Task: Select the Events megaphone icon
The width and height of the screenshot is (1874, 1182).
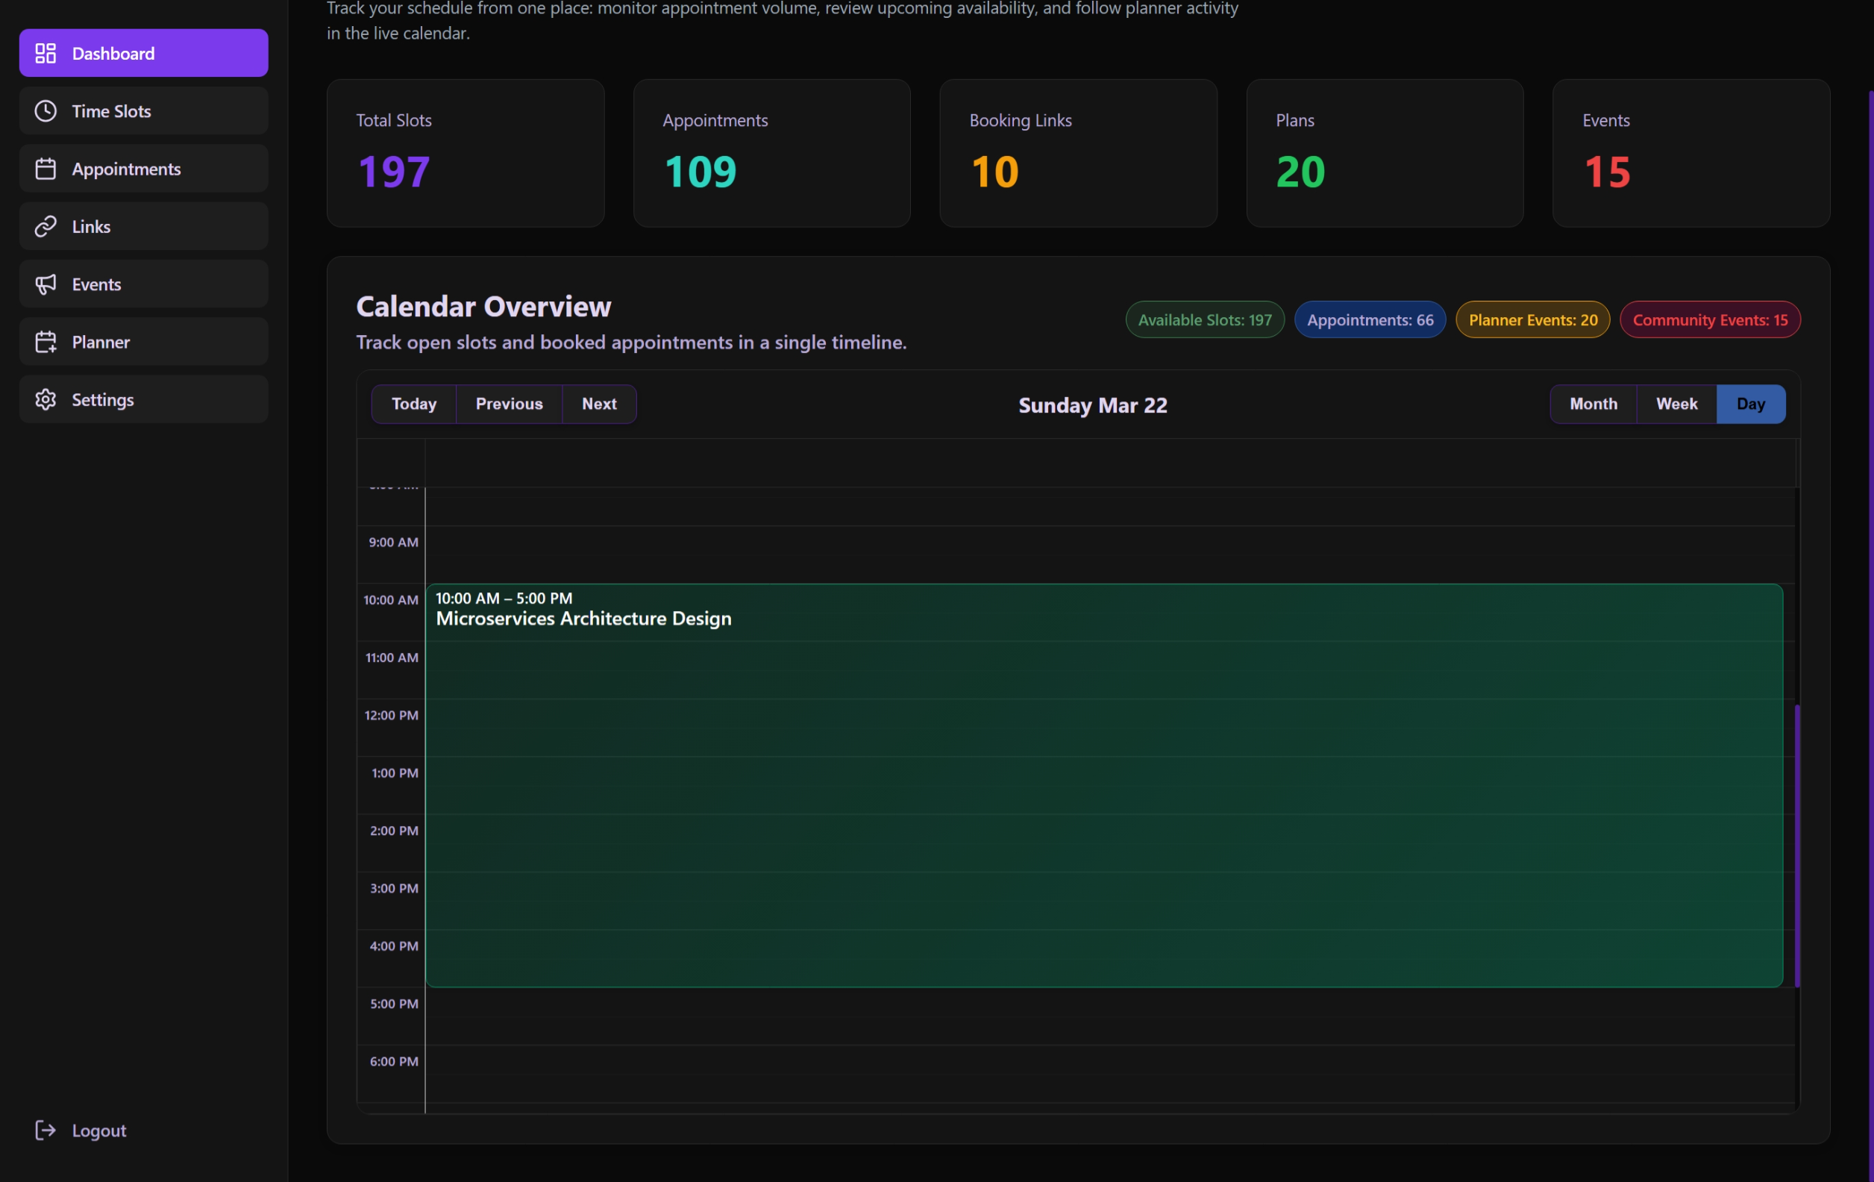Action: click(46, 284)
